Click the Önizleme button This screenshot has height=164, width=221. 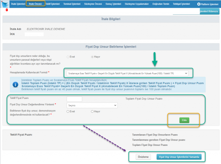point(143,157)
